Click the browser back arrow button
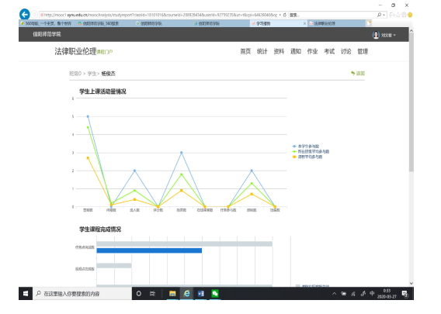This screenshot has width=441, height=314. tap(25, 14)
